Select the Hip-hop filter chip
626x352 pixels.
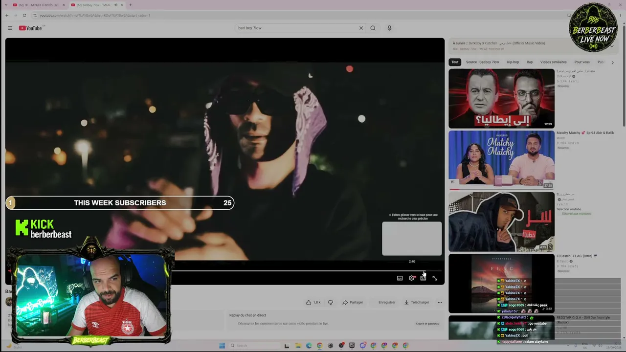click(x=513, y=62)
